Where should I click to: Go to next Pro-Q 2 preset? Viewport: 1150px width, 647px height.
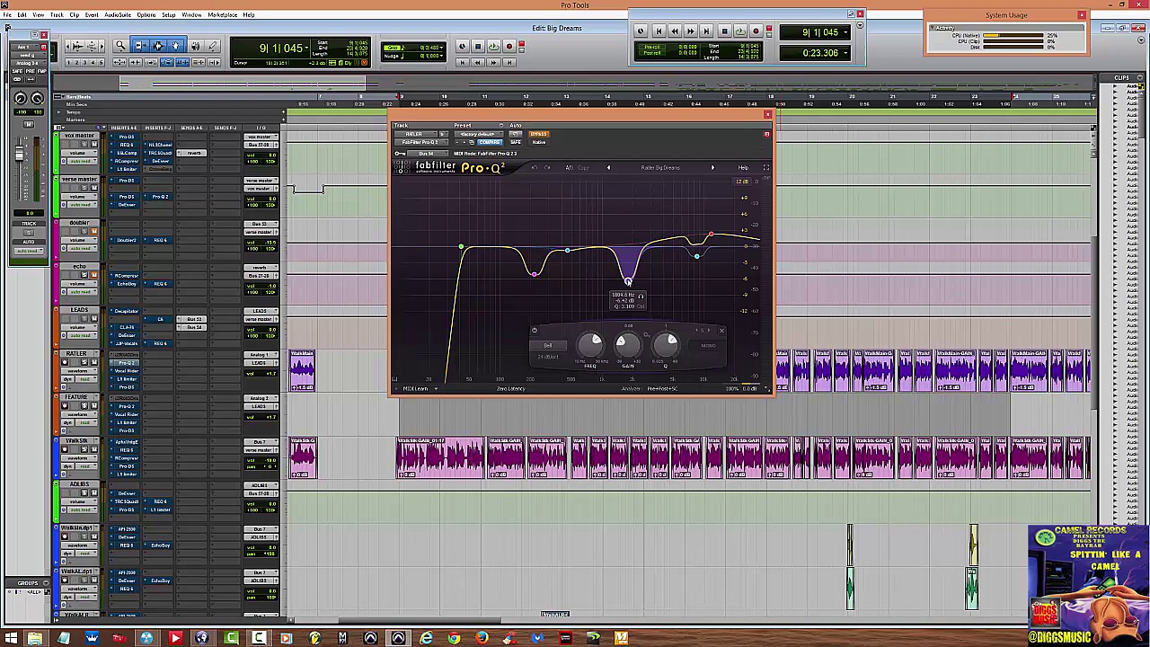tap(712, 167)
